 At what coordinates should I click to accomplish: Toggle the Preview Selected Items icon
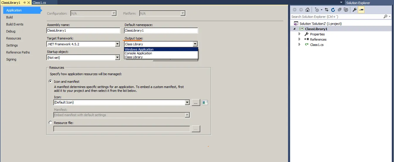pyautogui.click(x=361, y=10)
